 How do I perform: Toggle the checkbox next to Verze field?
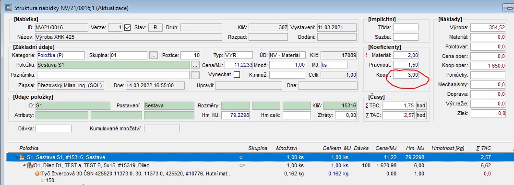128,27
